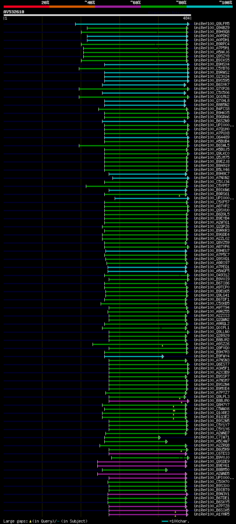Select the UniRef100_B9RS61 label
Image resolution: width=236 pixels, height=524 pixels.
click(212, 194)
